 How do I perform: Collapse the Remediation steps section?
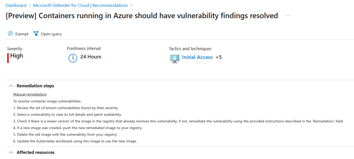click(11, 86)
